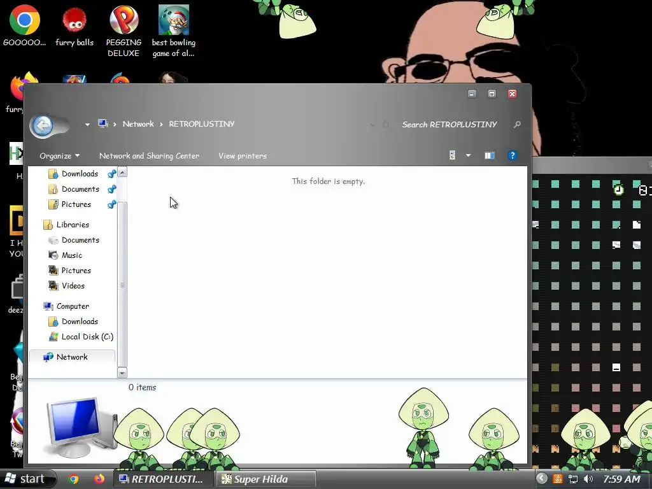Viewport: 652px width, 489px height.
Task: Select Pictures library
Action: [x=76, y=270]
